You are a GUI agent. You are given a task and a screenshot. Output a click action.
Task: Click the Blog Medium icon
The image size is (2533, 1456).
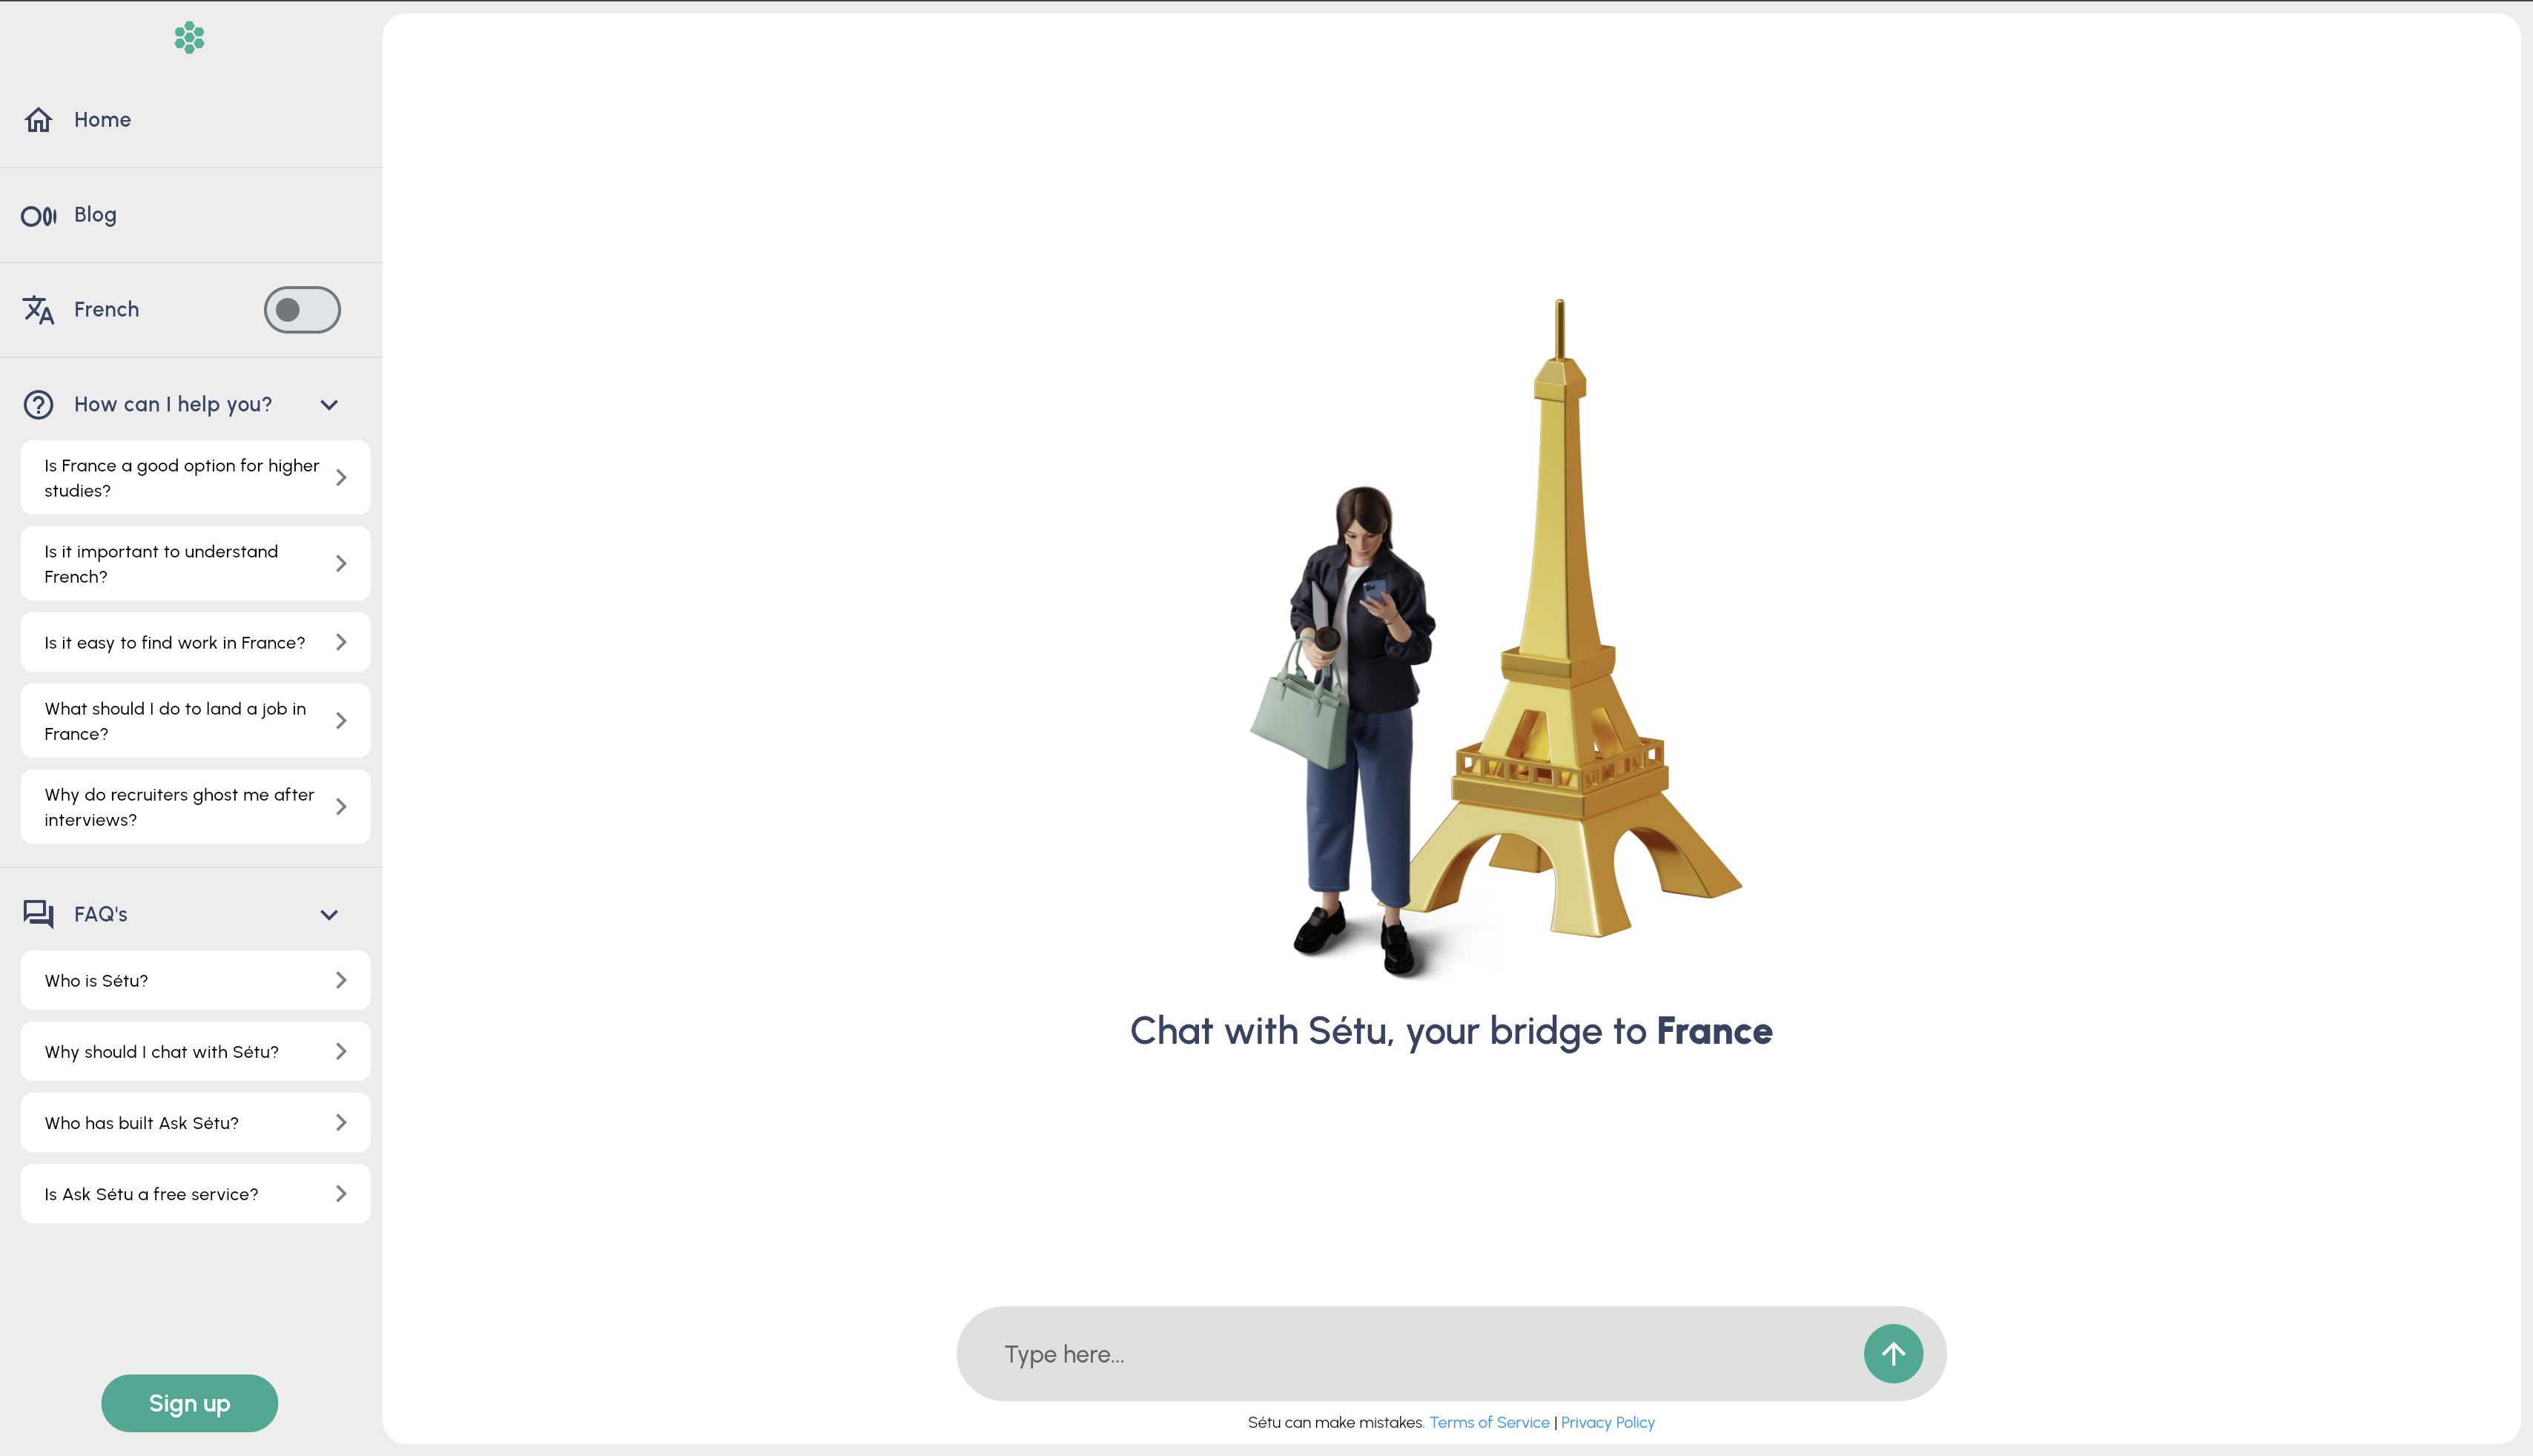39,215
